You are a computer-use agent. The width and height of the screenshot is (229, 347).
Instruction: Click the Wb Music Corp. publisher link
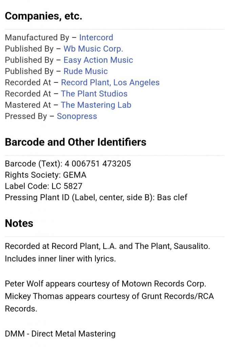(x=93, y=49)
